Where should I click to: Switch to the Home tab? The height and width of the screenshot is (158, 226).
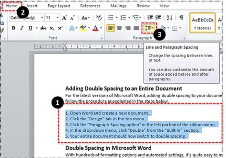pos(12,6)
